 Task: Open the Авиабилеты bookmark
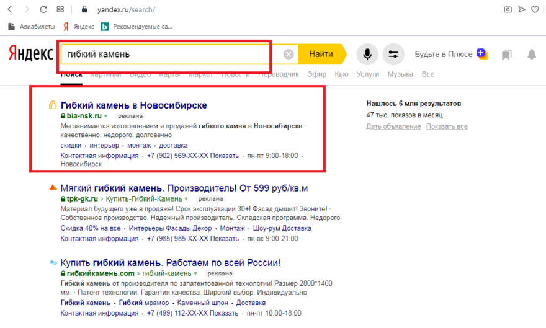point(32,27)
